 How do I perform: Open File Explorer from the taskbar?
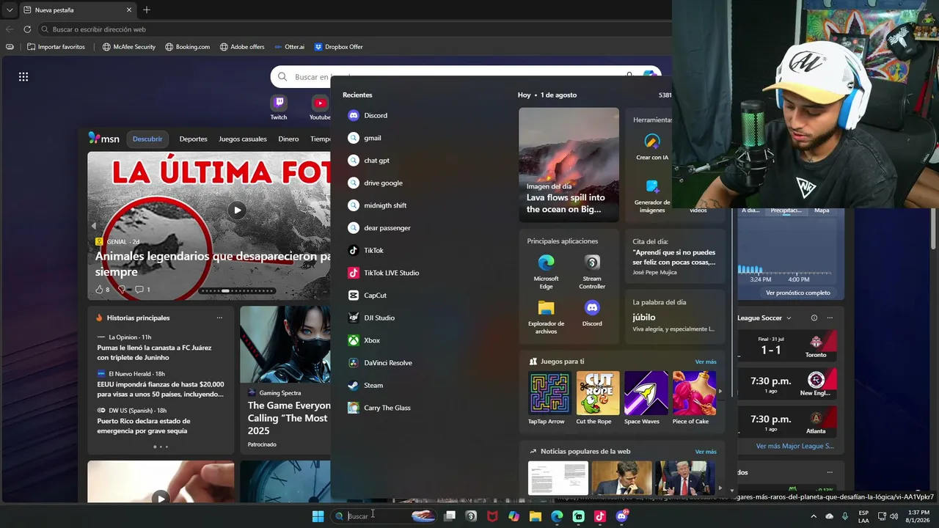coord(536,516)
